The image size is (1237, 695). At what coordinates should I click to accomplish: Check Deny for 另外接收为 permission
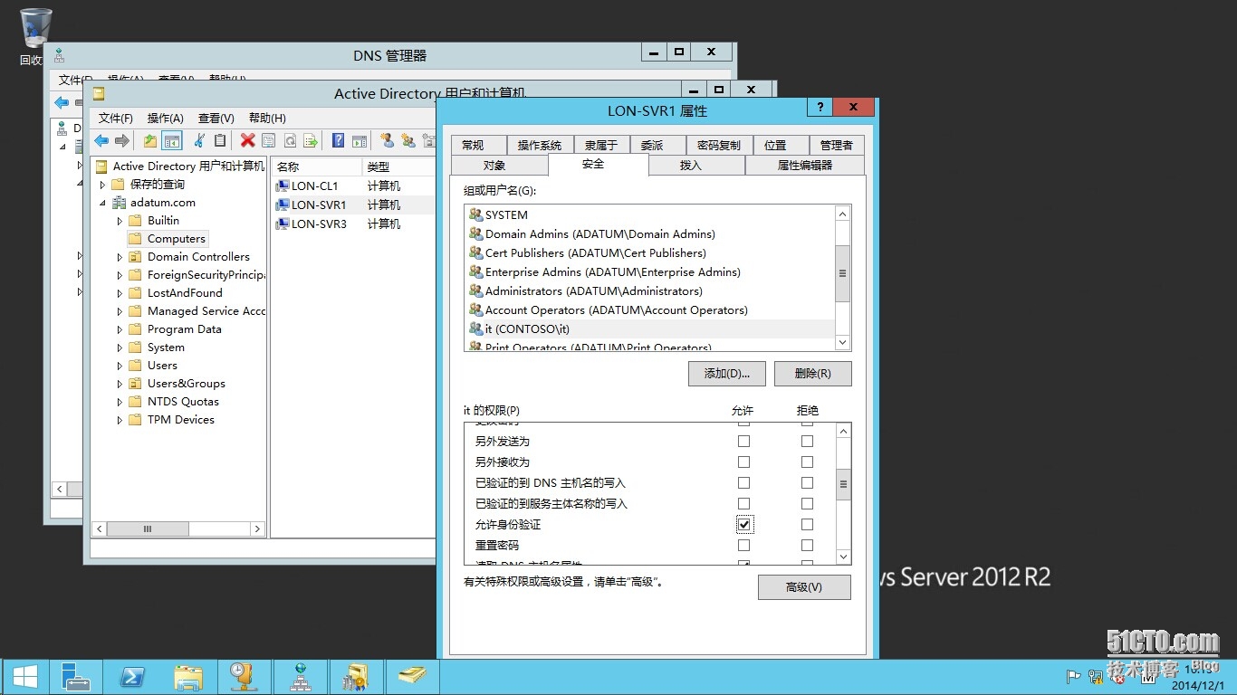[807, 462]
